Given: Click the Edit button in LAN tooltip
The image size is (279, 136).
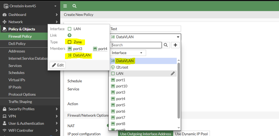Looking at the screenshot, I should pyautogui.click(x=58, y=65).
